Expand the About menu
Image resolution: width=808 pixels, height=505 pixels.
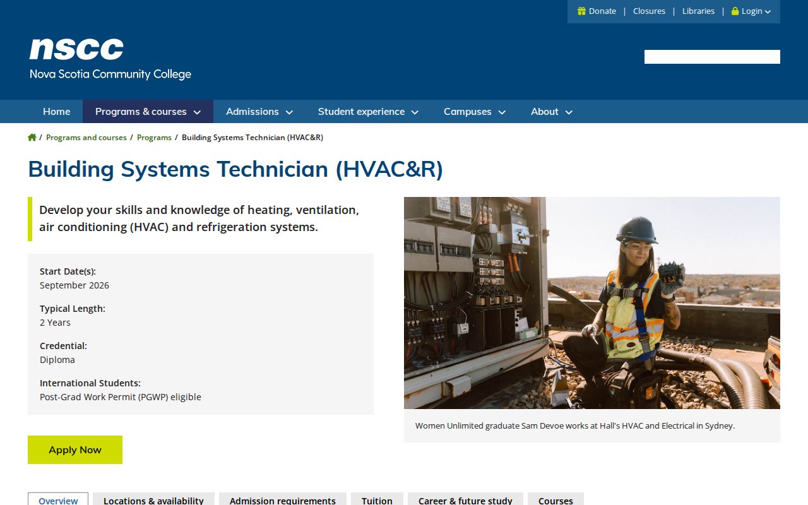551,112
